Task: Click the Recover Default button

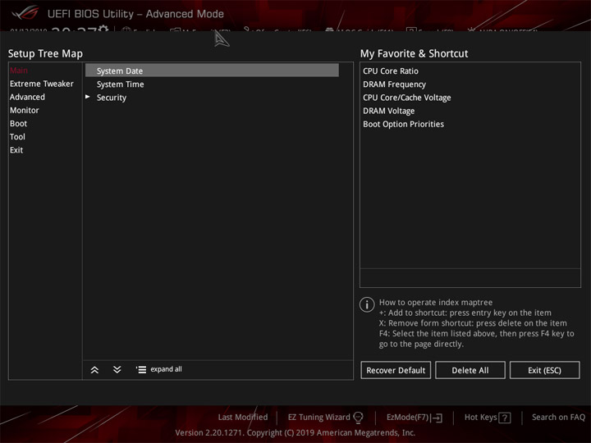Action: tap(396, 370)
